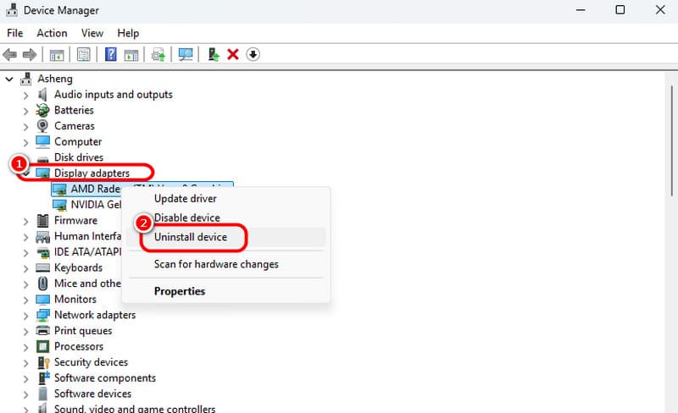
Task: Open the Action menu
Action: (x=52, y=33)
